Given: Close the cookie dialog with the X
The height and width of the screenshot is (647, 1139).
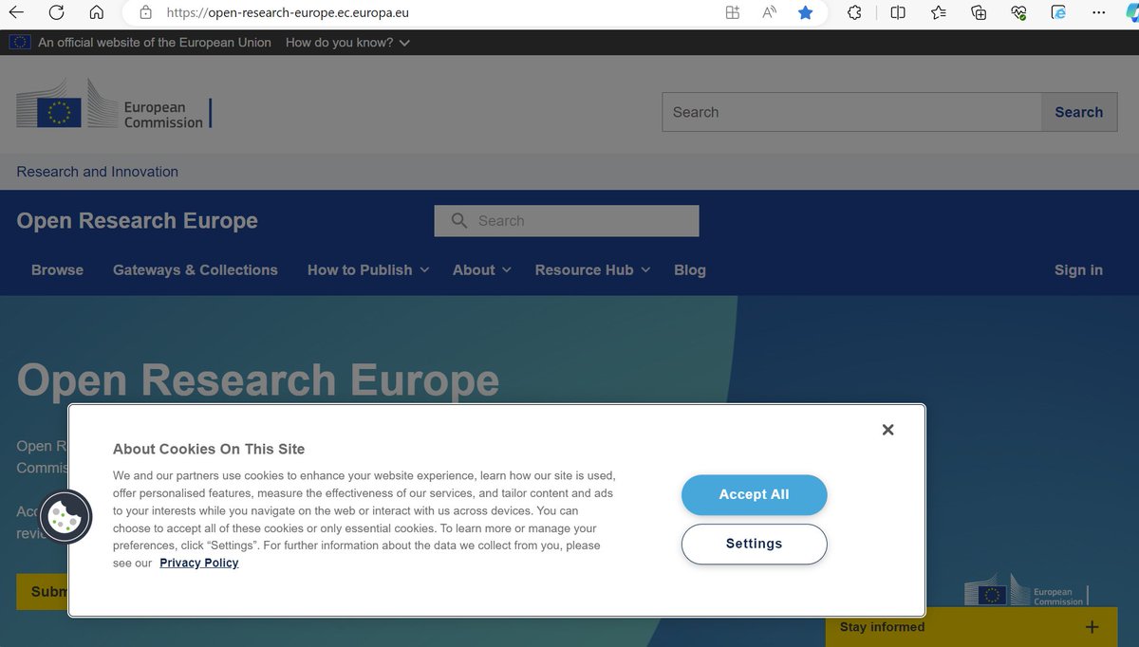Looking at the screenshot, I should (887, 430).
